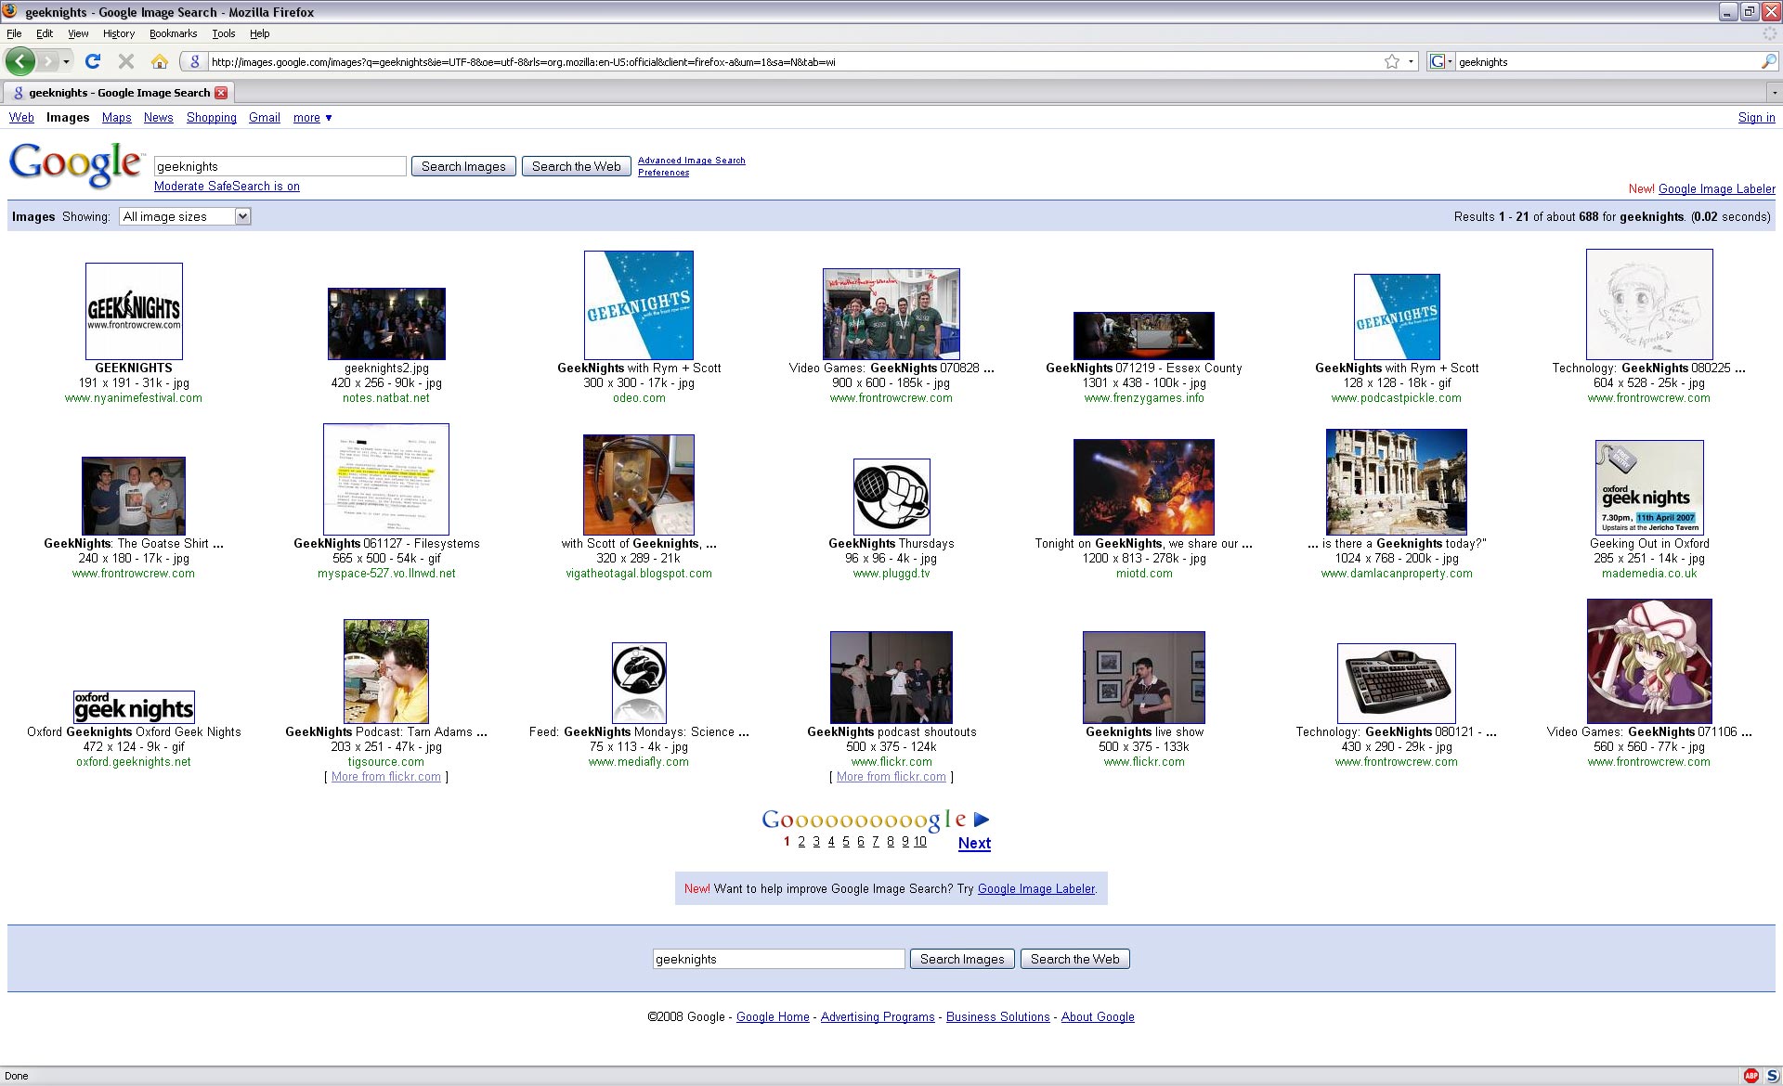Open the Adblock Plus status bar icon

[x=1750, y=1076]
